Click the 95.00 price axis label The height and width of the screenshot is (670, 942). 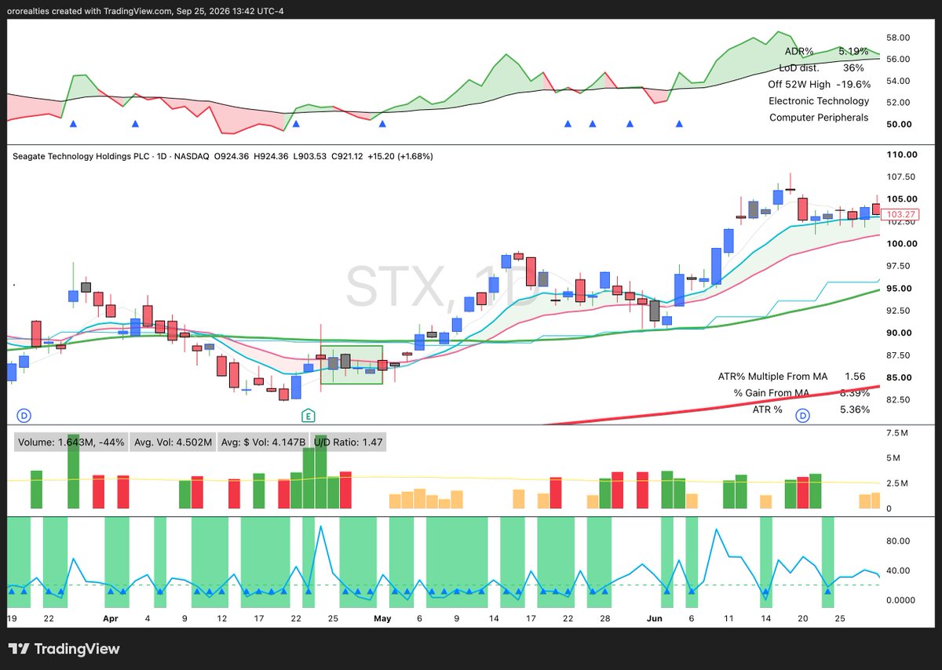pos(900,289)
